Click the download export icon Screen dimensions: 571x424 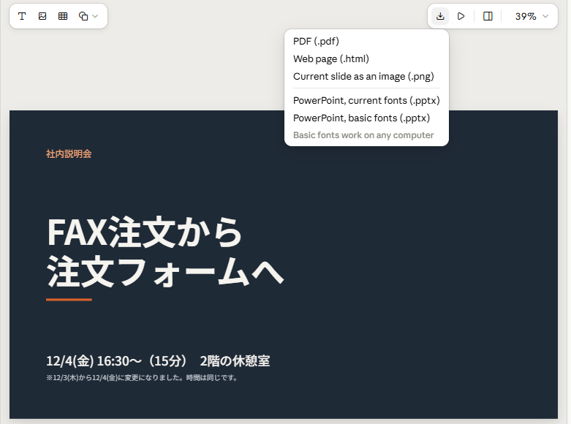[x=440, y=16]
